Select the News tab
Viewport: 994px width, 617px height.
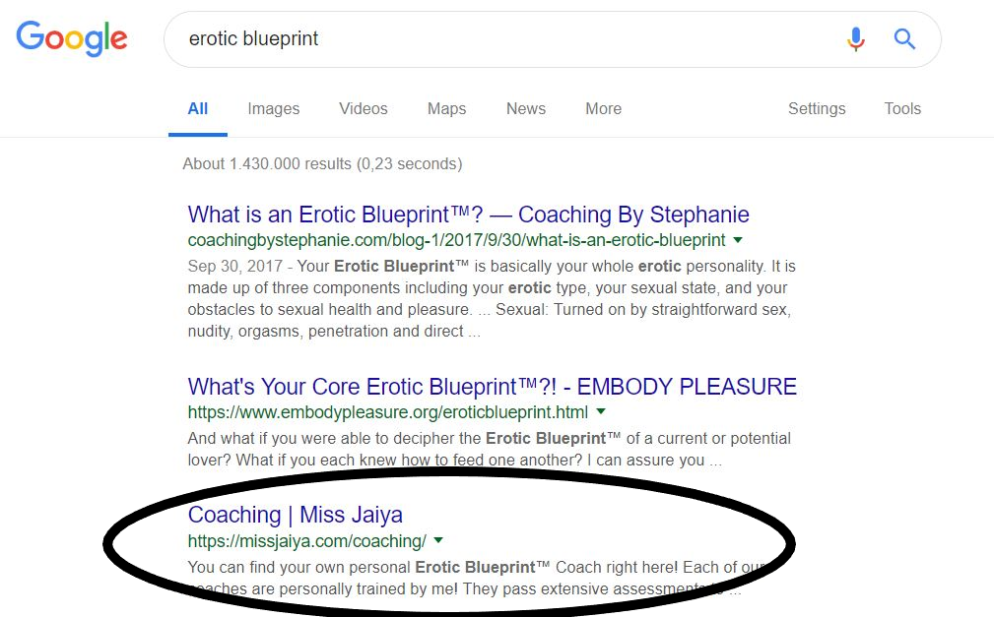point(525,109)
